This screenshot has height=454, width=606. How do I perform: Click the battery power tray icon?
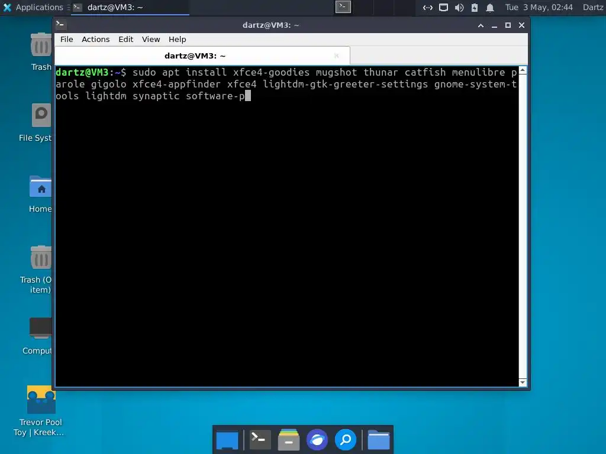pos(474,7)
